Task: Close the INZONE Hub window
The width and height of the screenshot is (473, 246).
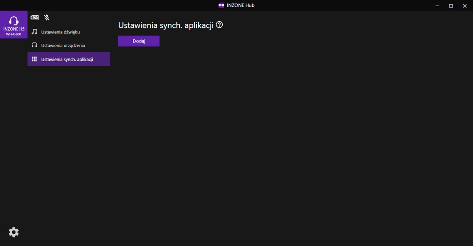Action: 464,6
